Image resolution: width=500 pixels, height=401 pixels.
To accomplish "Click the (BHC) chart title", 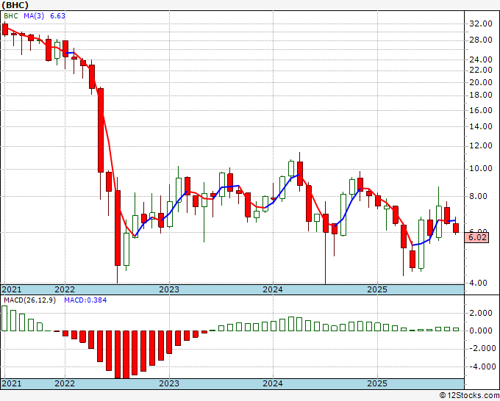I will [15, 5].
